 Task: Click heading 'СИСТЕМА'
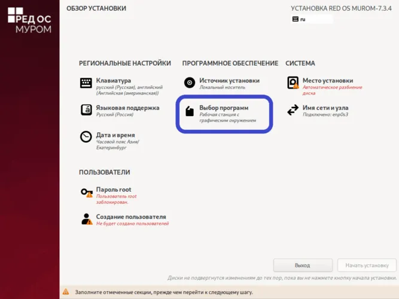click(x=300, y=63)
